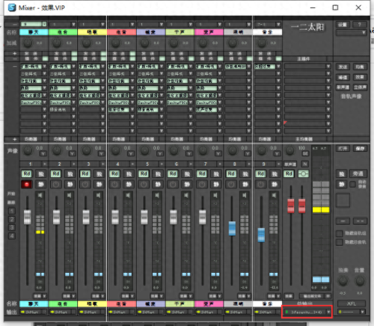Tick the upper hide-tracks checkbox in right panel
The height and width of the screenshot is (326, 374).
tap(340, 233)
